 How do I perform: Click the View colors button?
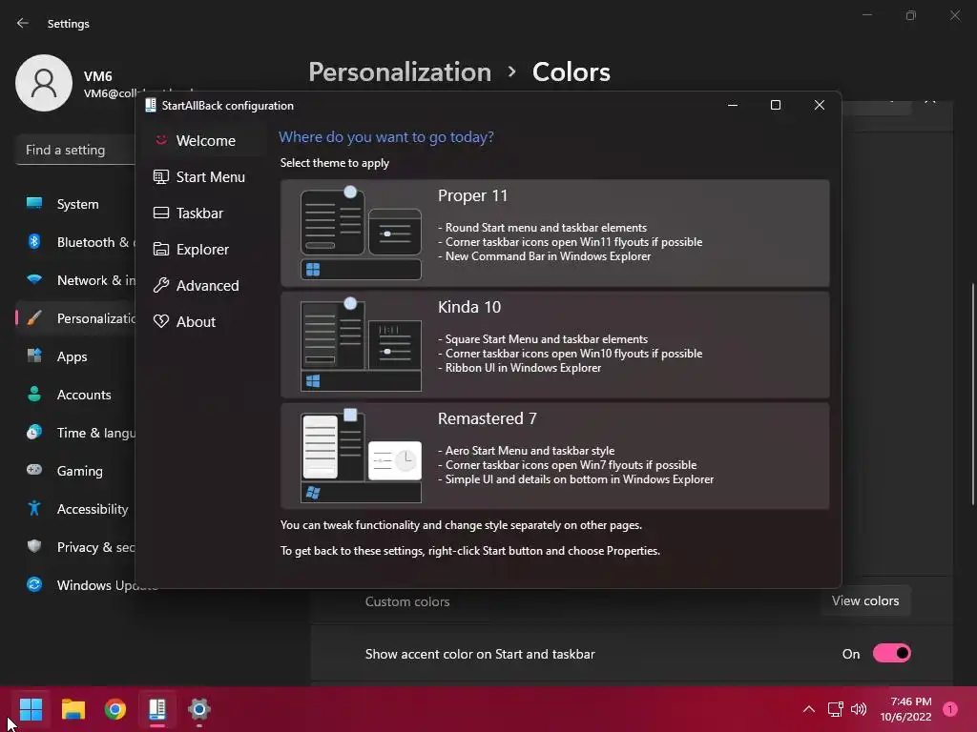[865, 600]
